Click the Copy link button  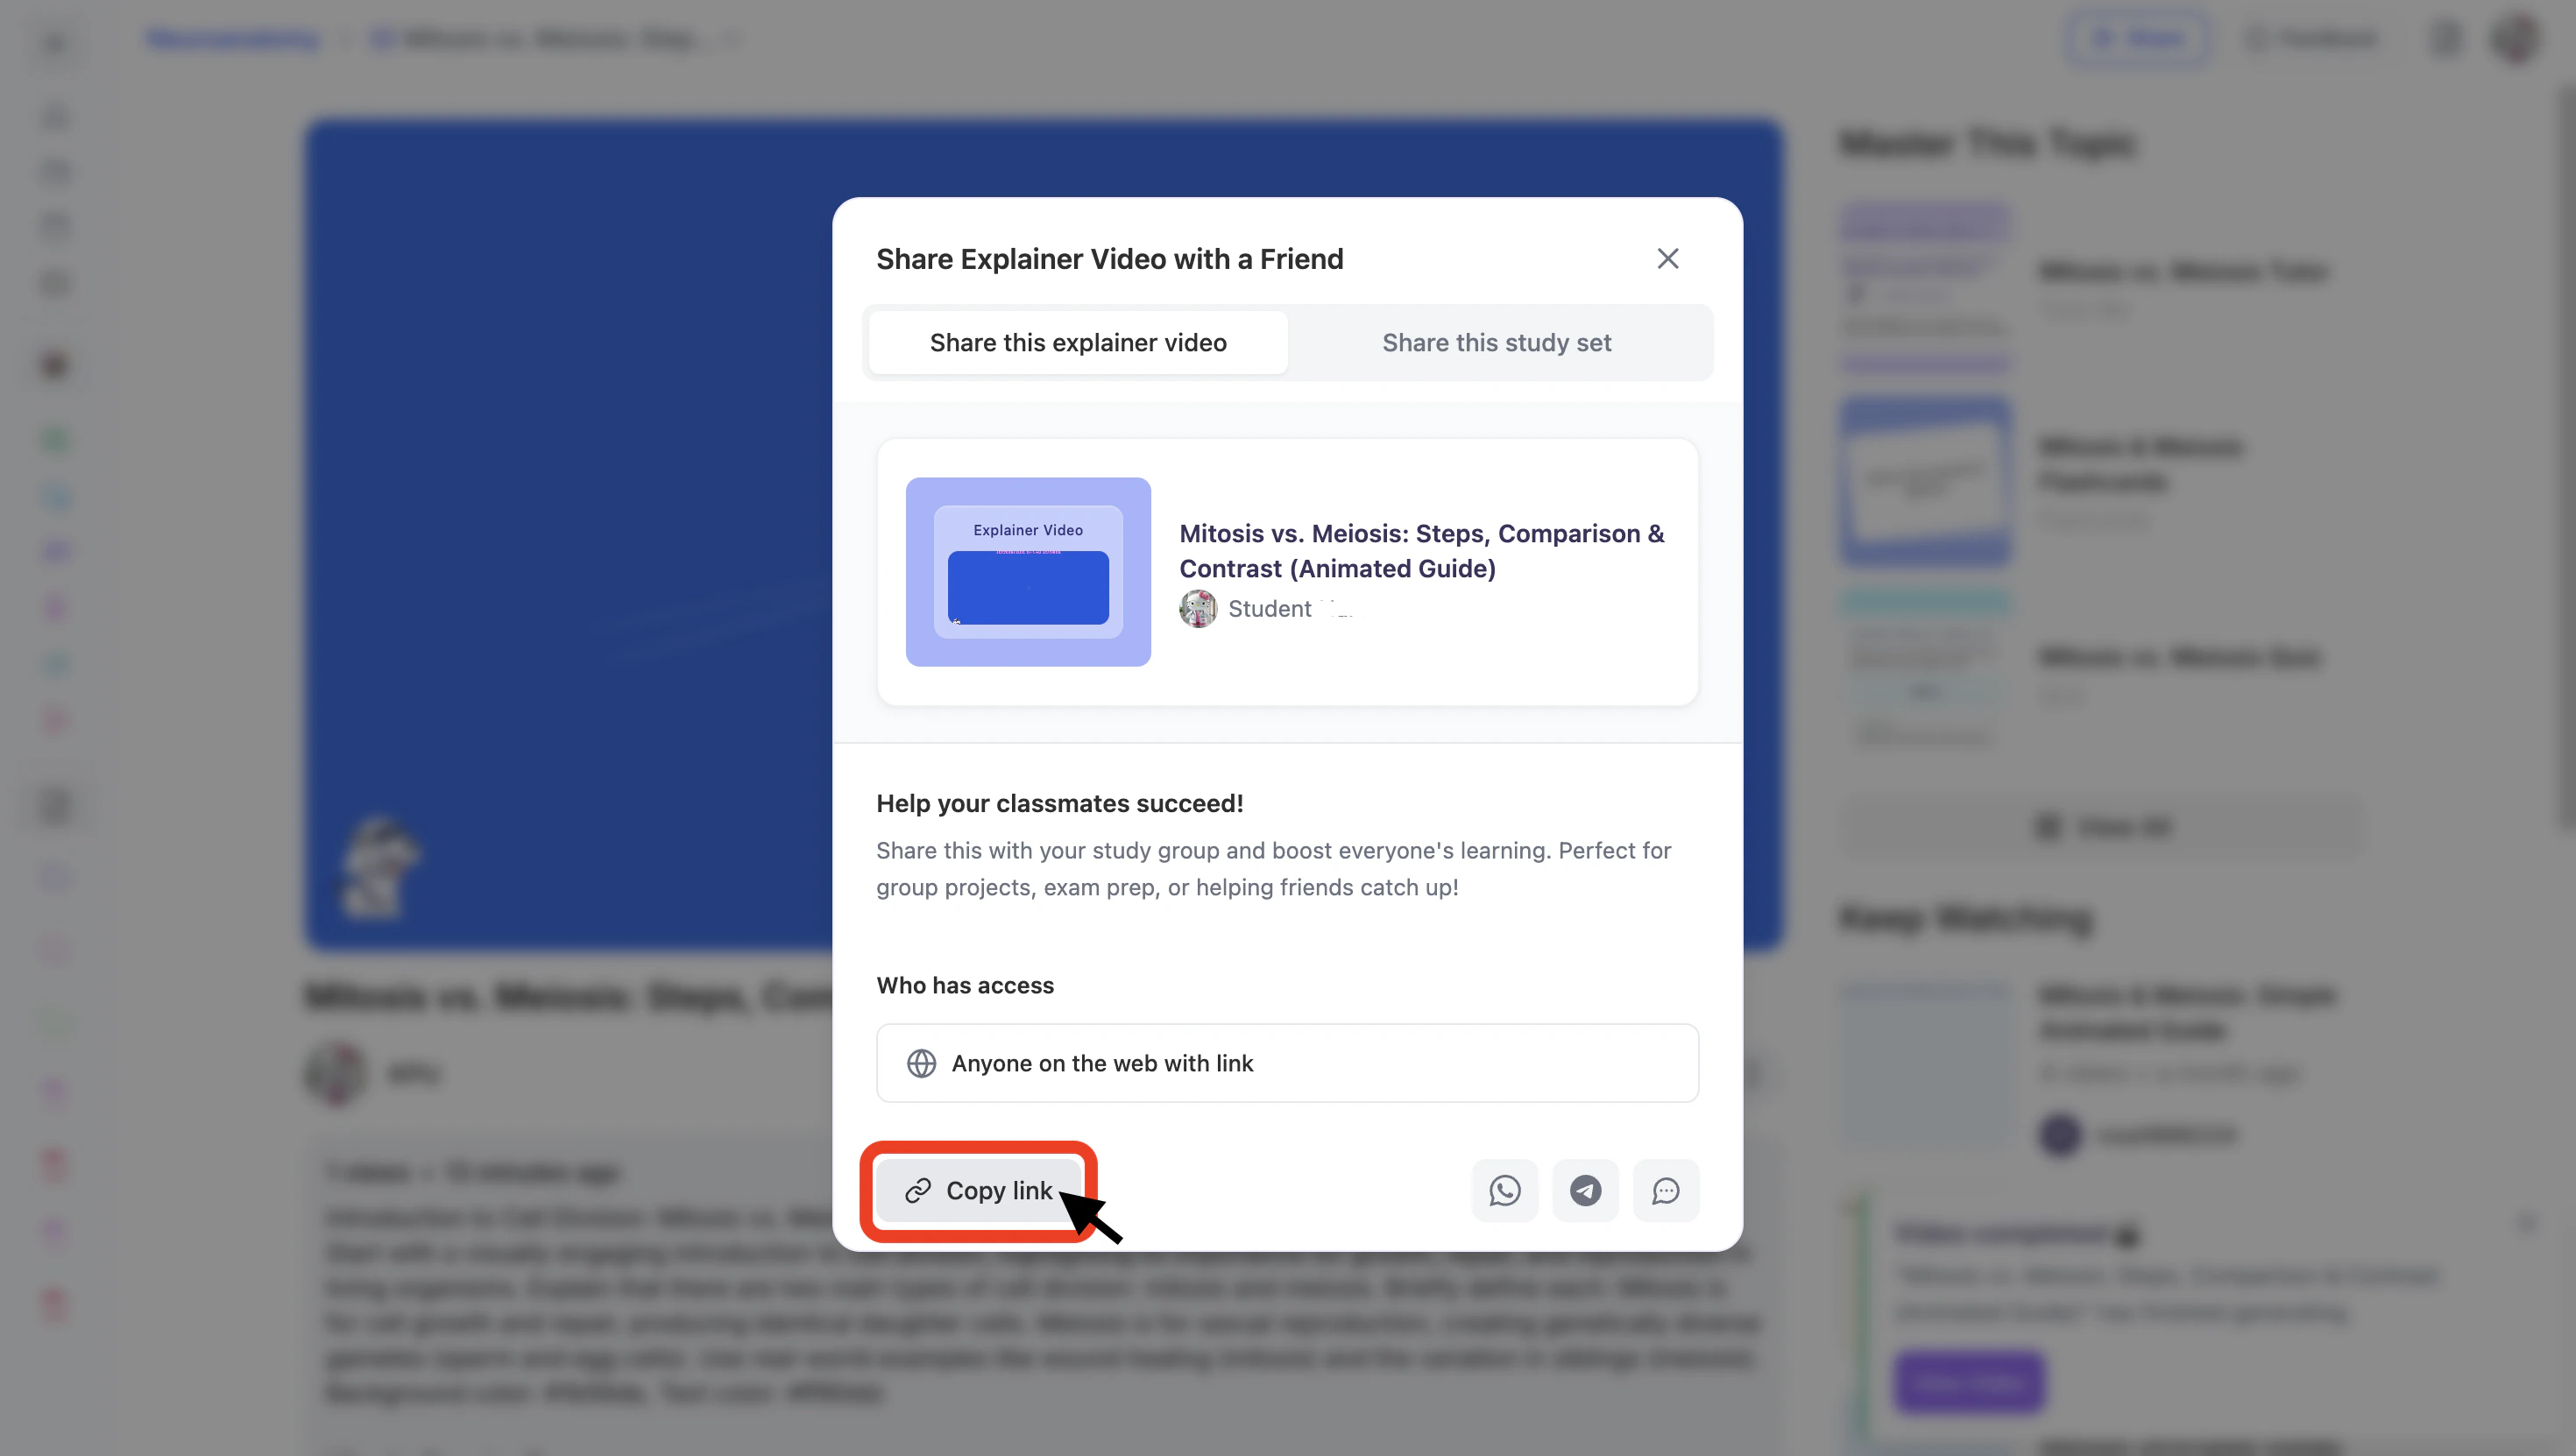(978, 1190)
